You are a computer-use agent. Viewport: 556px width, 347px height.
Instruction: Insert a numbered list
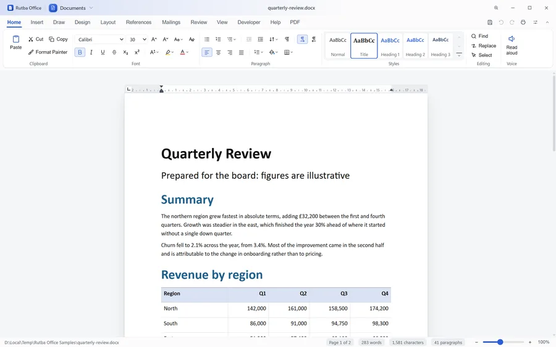(219, 39)
